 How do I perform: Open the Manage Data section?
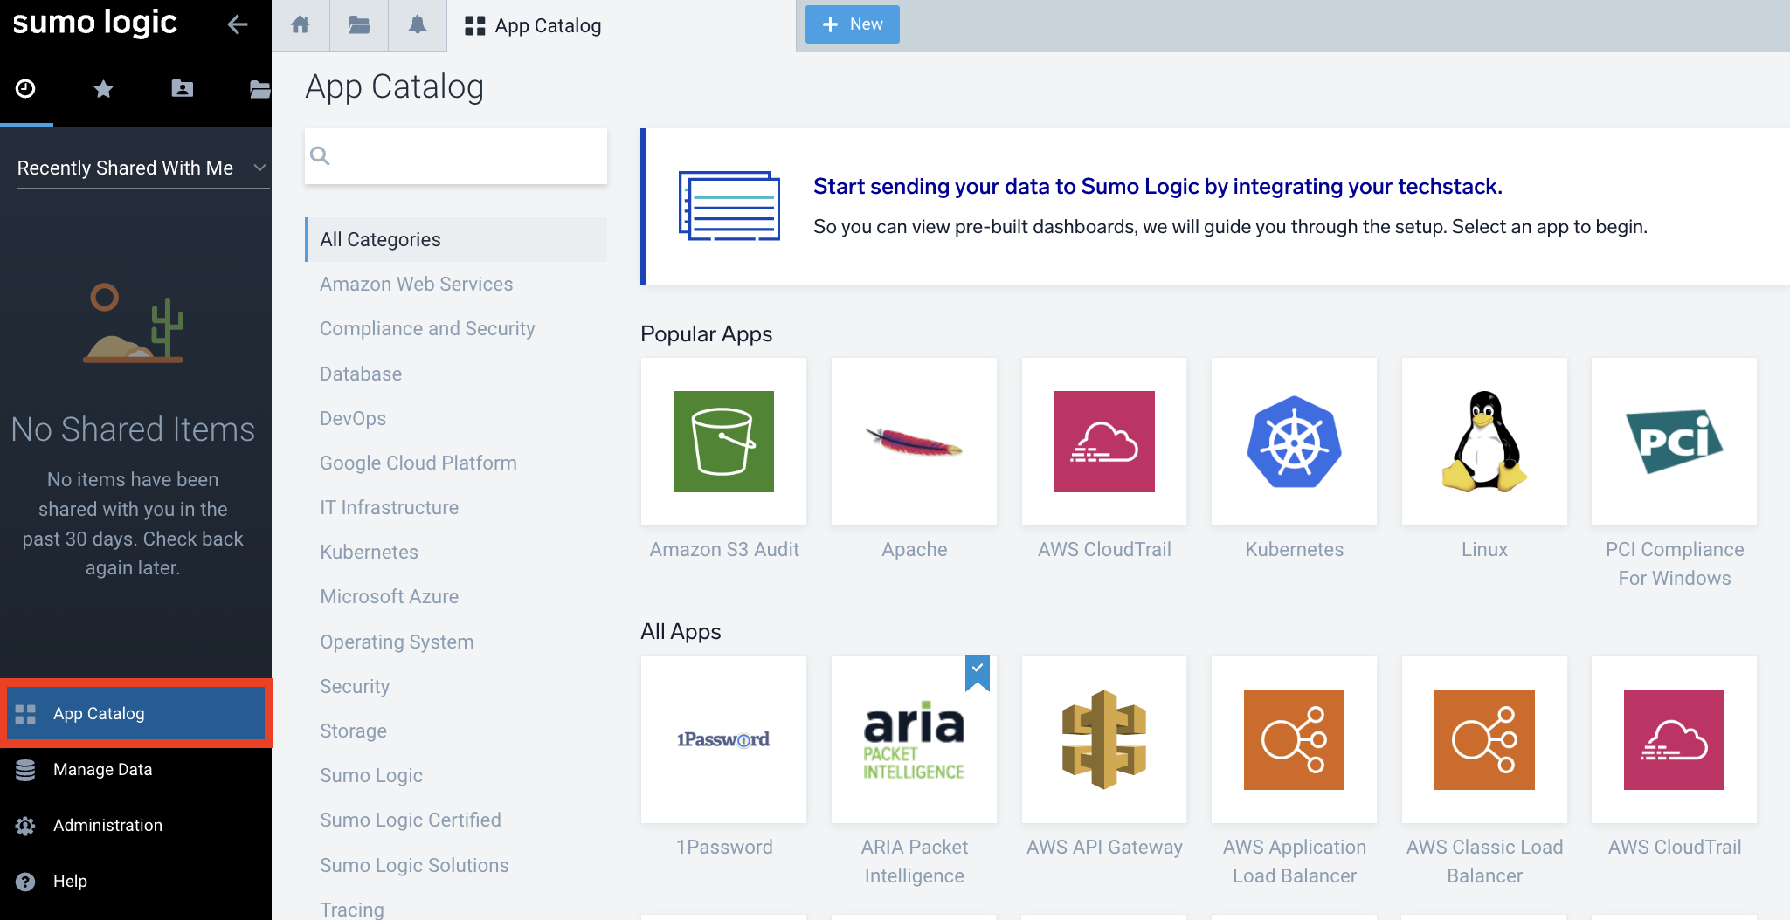(x=102, y=769)
